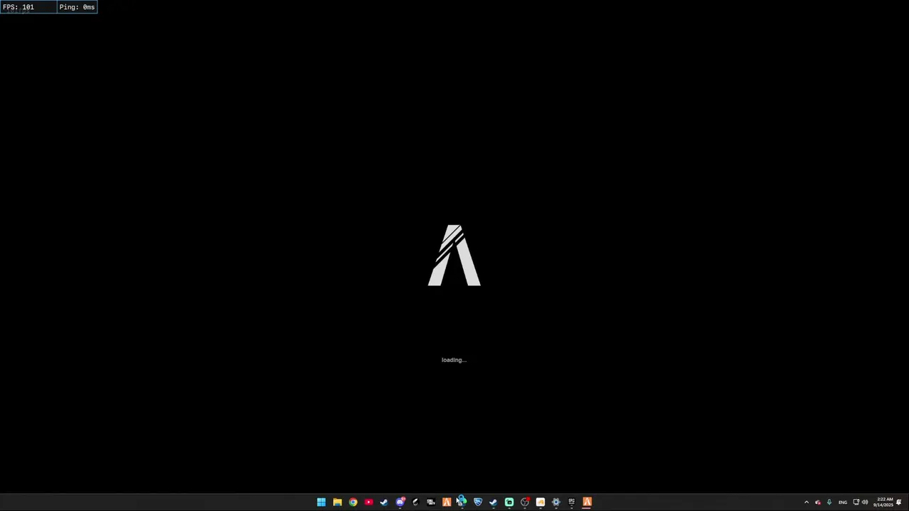Open the clock showing 2:22 AM
The width and height of the screenshot is (909, 511).
(x=883, y=502)
